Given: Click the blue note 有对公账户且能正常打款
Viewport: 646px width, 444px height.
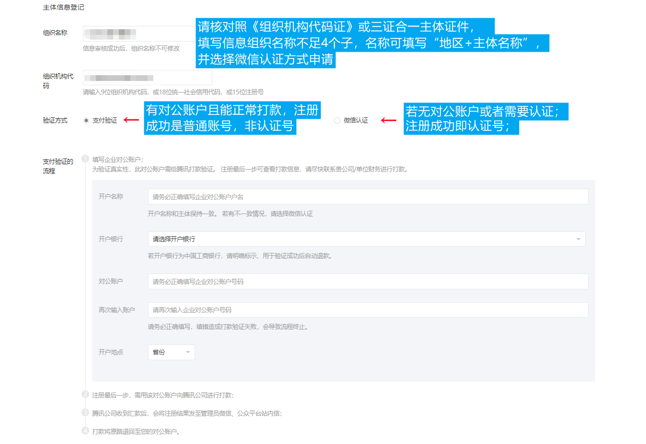Looking at the screenshot, I should click(x=232, y=118).
